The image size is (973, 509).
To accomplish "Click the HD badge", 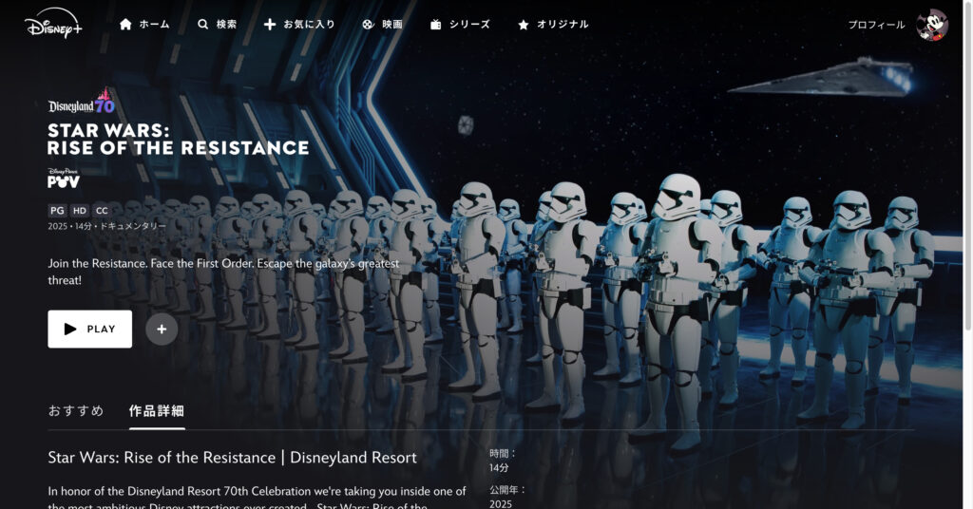I will click(80, 211).
